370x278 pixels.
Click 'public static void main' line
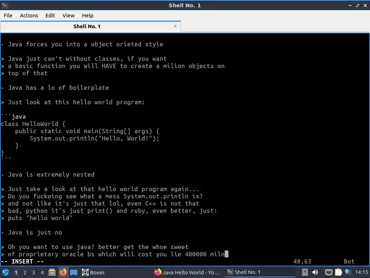click(87, 131)
